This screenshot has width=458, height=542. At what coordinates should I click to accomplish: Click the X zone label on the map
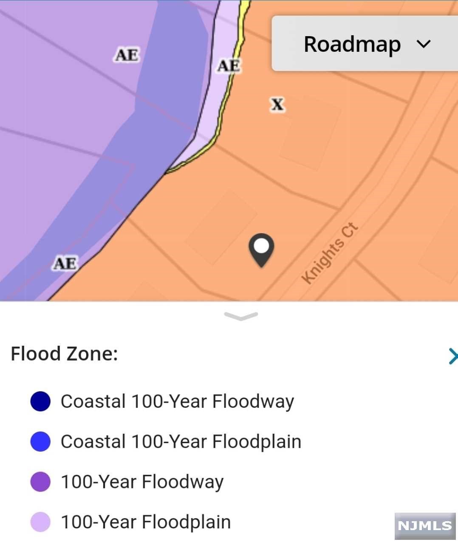(x=277, y=104)
